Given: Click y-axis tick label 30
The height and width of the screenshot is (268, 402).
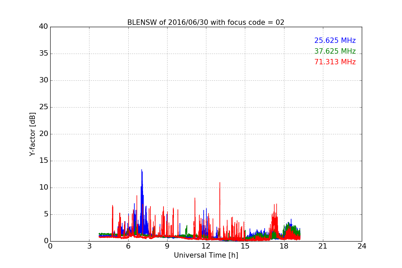Looking at the screenshot, I should pos(44,80).
